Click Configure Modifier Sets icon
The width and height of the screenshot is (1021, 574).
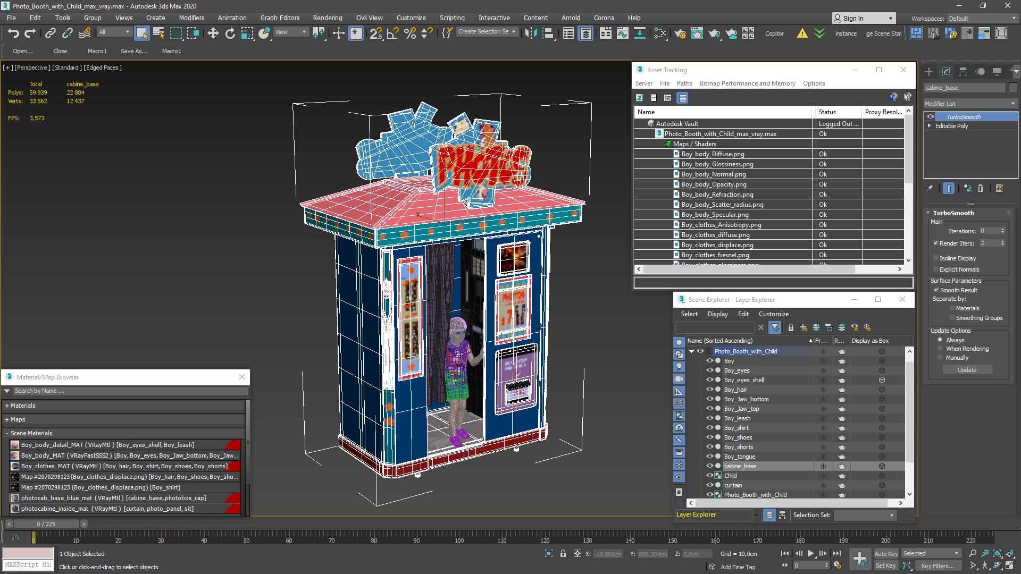pyautogui.click(x=999, y=188)
